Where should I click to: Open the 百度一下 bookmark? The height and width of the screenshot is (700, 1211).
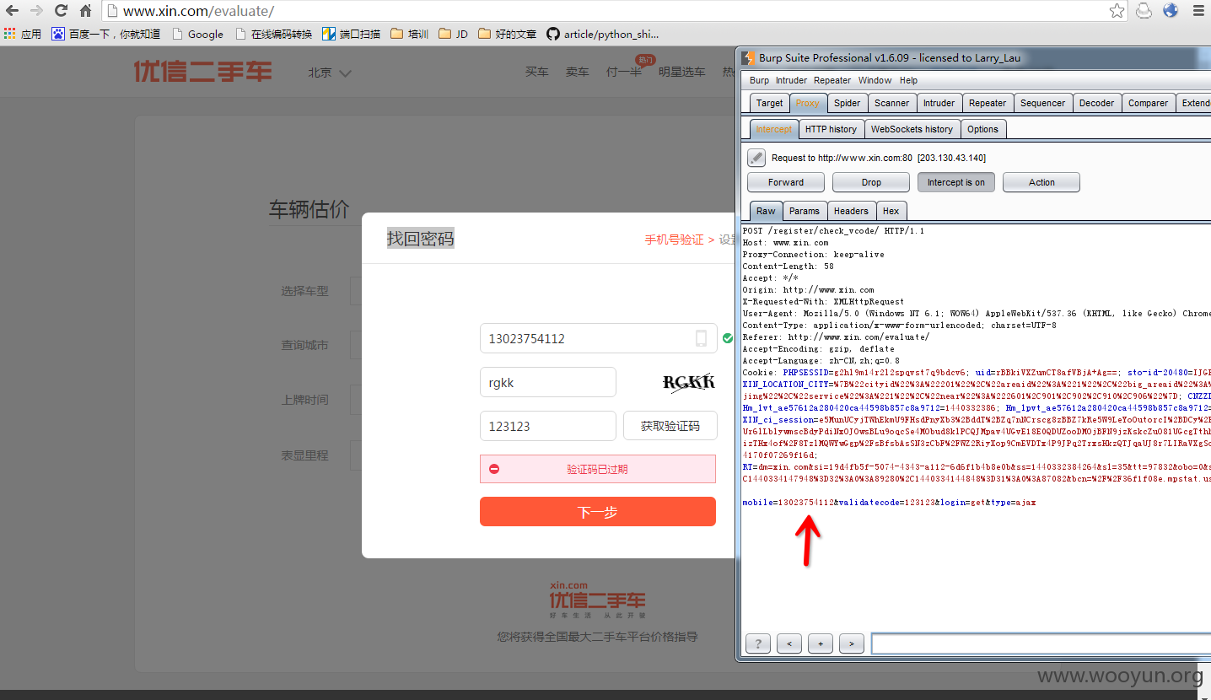(x=105, y=34)
